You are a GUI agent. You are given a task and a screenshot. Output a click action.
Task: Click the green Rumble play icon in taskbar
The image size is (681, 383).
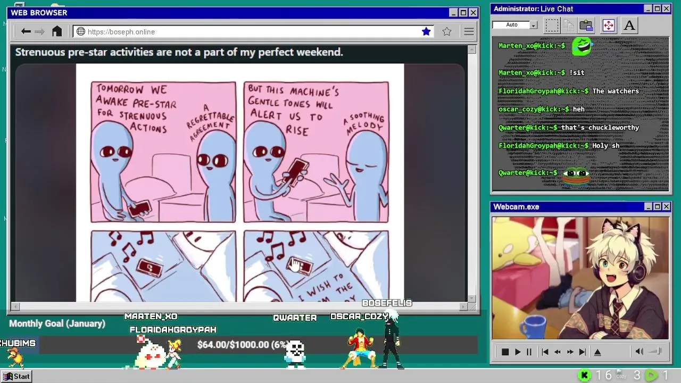pos(651,376)
